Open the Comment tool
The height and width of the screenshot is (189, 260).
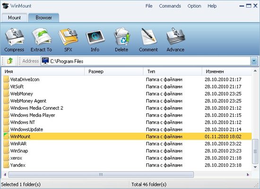click(148, 36)
